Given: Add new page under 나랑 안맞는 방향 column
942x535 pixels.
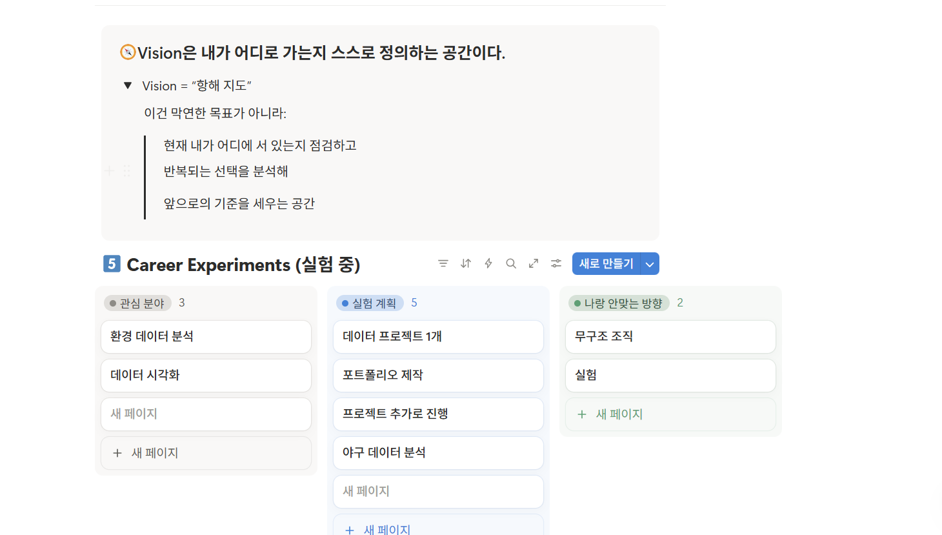Looking at the screenshot, I should pos(670,414).
